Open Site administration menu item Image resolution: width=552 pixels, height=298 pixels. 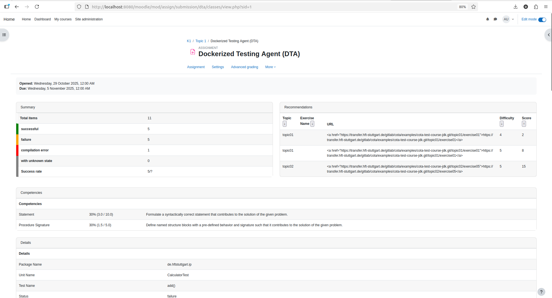pos(89,19)
